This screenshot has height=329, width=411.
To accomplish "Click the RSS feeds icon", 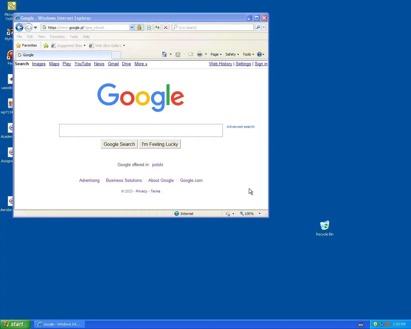I will point(178,54).
